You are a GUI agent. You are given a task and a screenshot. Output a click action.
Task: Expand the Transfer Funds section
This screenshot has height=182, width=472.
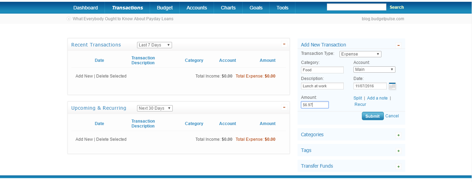398,167
